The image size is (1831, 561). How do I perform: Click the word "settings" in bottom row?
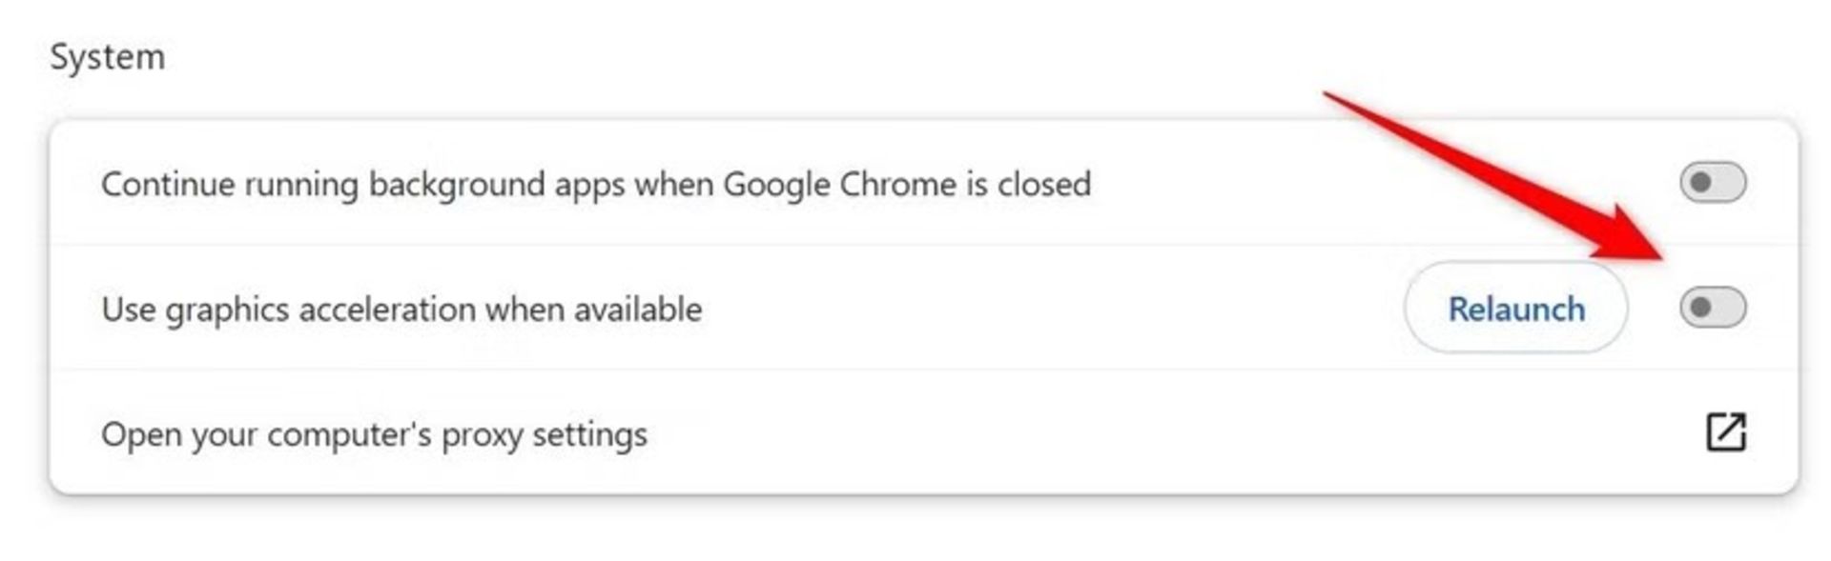pos(589,435)
